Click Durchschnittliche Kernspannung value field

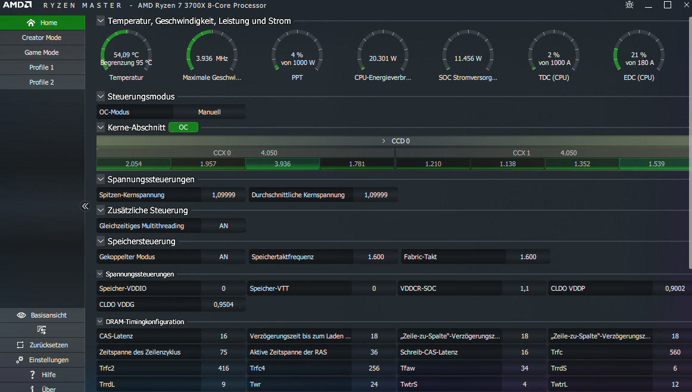[x=376, y=195]
